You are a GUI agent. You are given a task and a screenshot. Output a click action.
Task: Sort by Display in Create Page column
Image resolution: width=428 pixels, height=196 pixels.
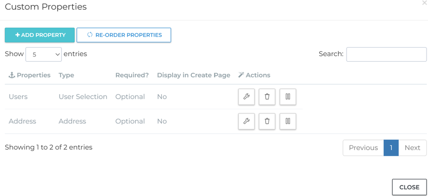click(x=194, y=75)
